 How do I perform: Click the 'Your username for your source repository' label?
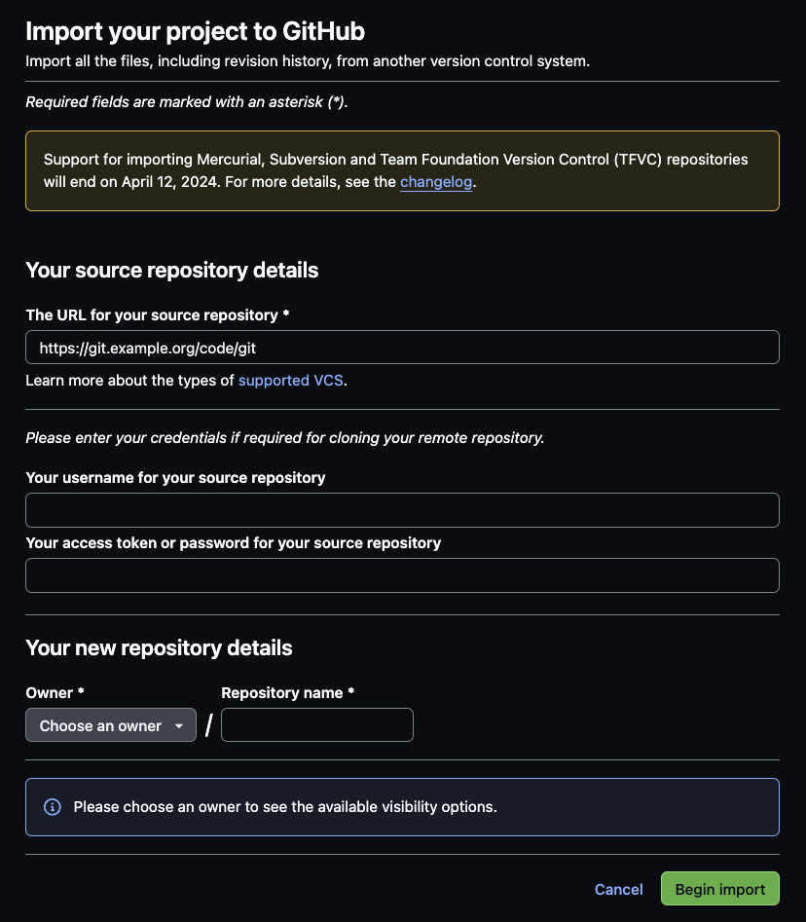coord(175,478)
